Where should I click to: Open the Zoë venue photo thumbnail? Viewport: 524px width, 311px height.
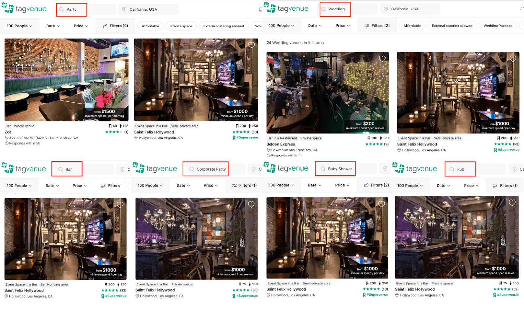coord(66,80)
